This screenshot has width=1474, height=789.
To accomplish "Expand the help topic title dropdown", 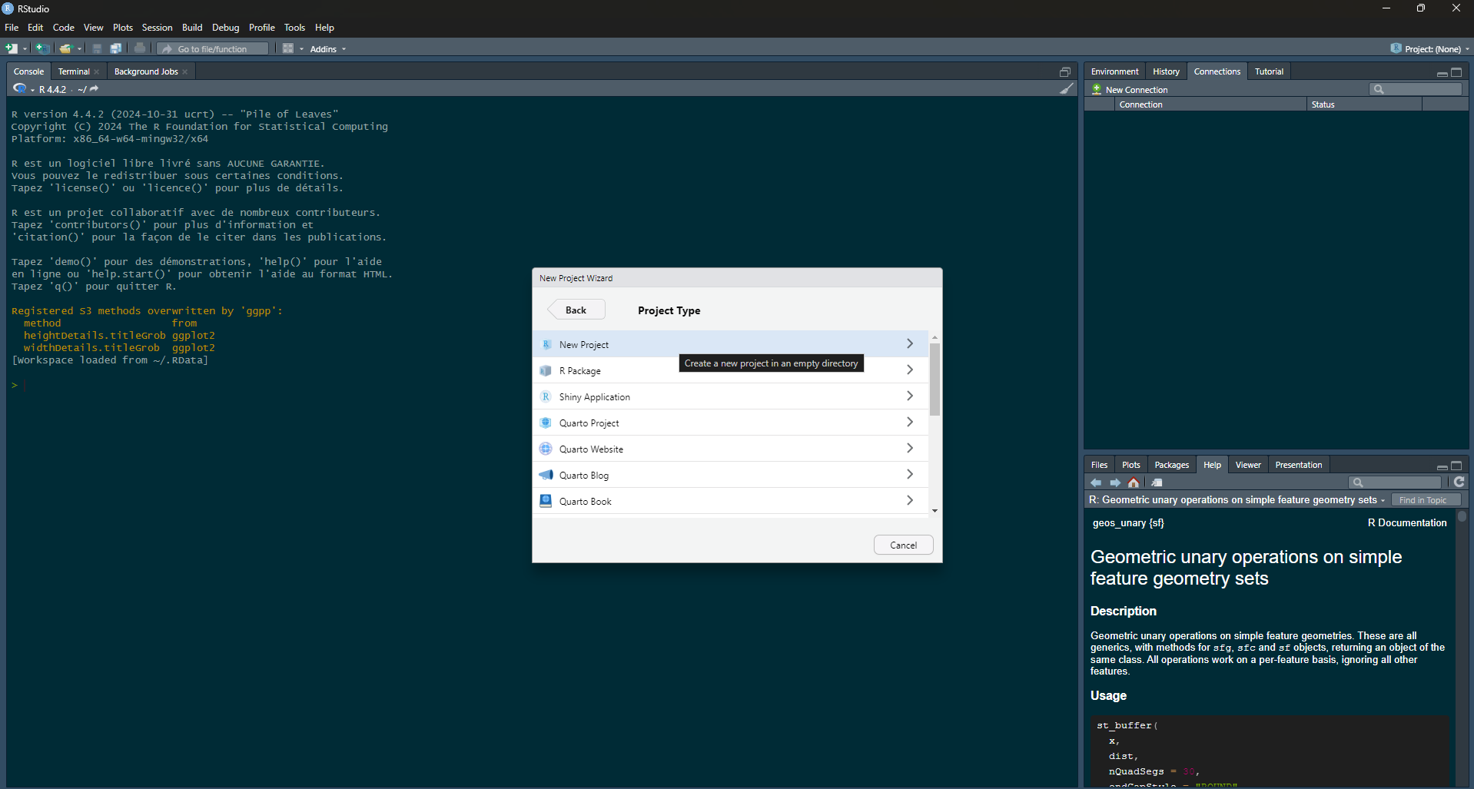I will (1383, 500).
